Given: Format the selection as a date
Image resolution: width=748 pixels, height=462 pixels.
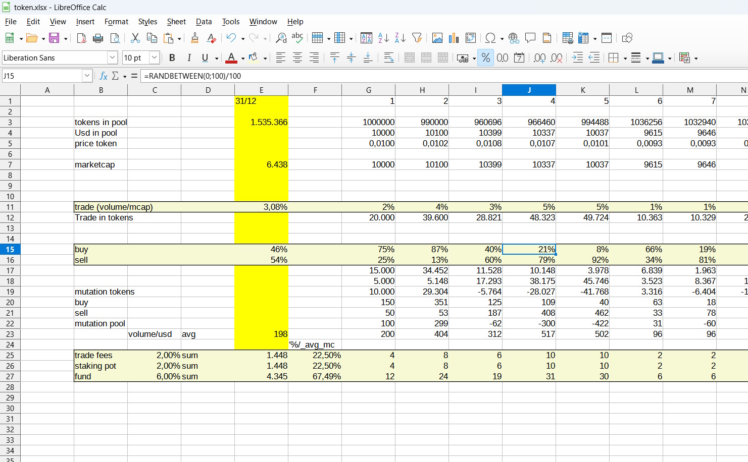Looking at the screenshot, I should [x=519, y=58].
